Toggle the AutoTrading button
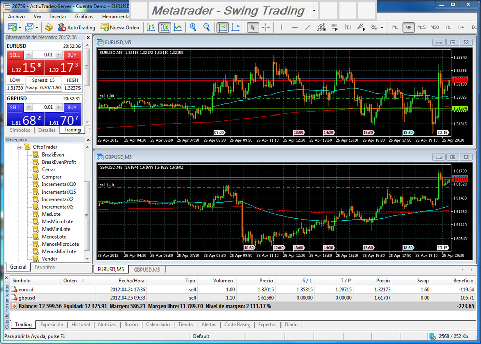 (76, 27)
